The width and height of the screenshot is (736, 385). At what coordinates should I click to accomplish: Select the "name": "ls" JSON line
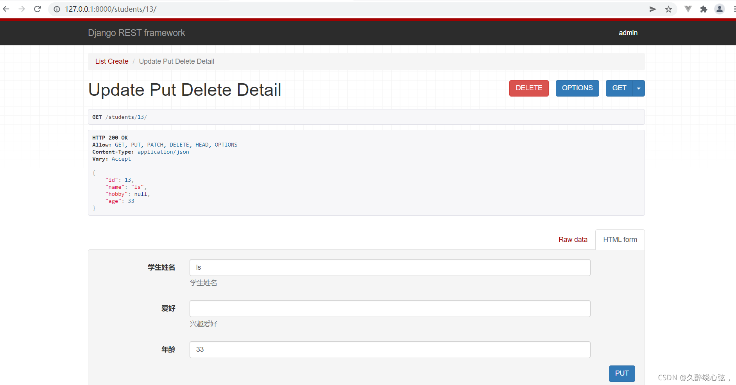[126, 187]
